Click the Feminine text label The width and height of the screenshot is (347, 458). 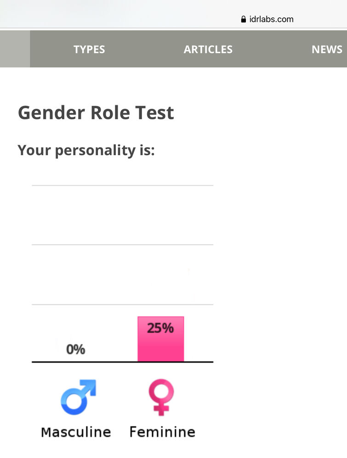tap(162, 432)
